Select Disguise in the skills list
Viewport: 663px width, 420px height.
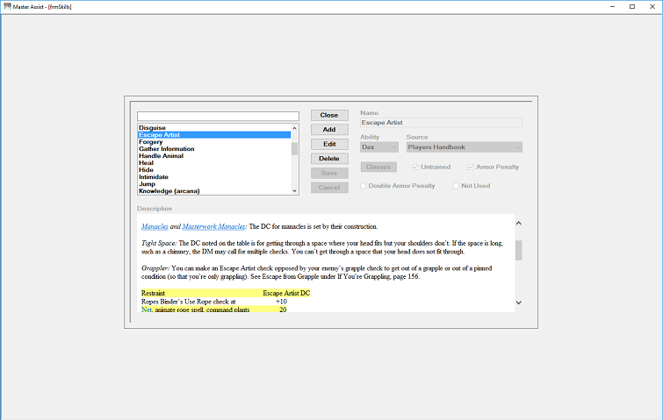coord(214,127)
